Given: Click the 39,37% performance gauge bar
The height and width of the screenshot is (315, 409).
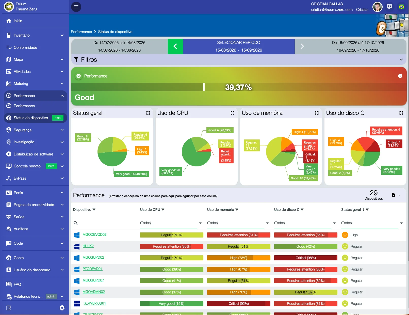Looking at the screenshot, I should [x=239, y=87].
